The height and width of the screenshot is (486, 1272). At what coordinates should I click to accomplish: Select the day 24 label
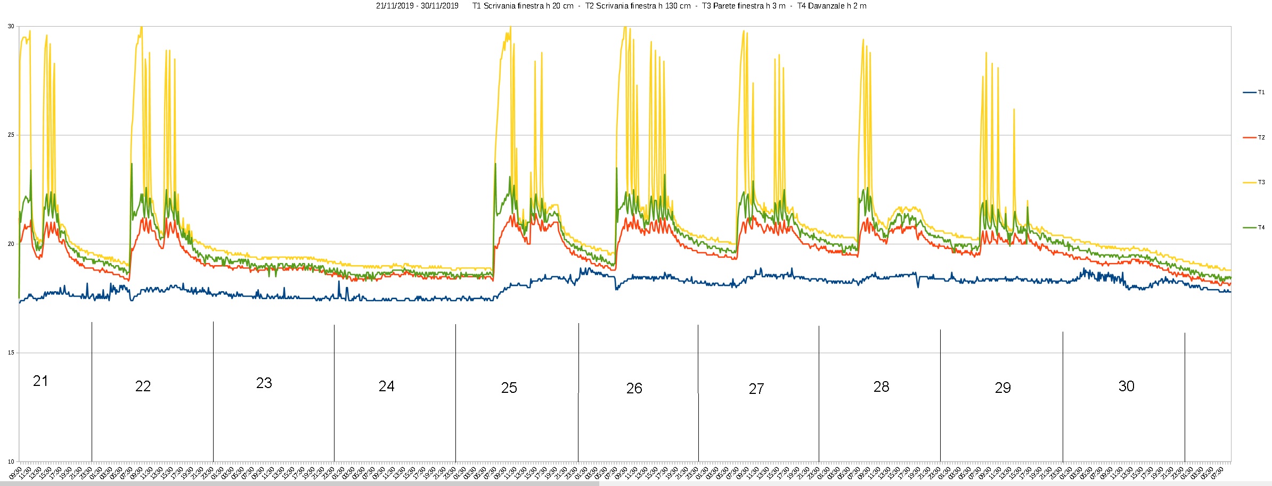point(387,386)
